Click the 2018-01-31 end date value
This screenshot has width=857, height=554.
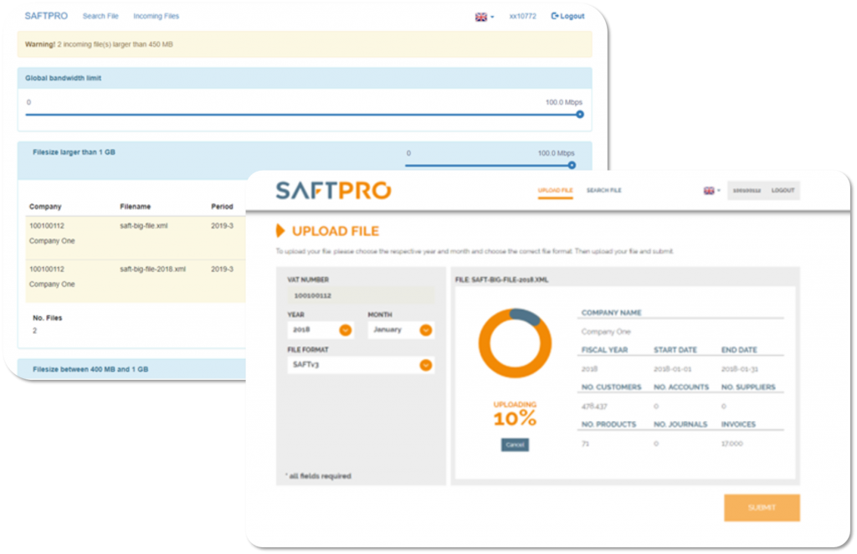(x=740, y=369)
